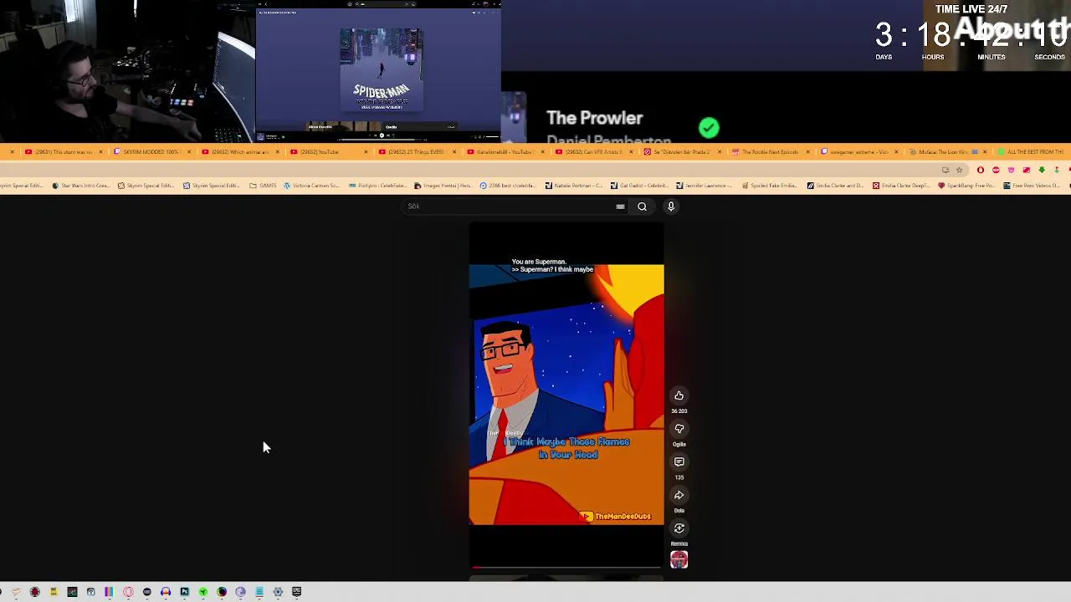
Task: Switch to The Rookie Next Episode tab
Action: [x=770, y=152]
